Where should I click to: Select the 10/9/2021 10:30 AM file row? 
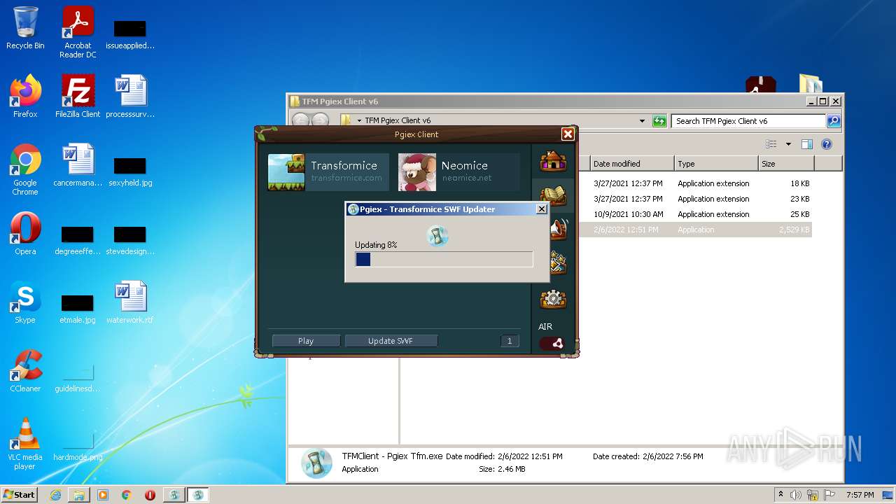695,214
